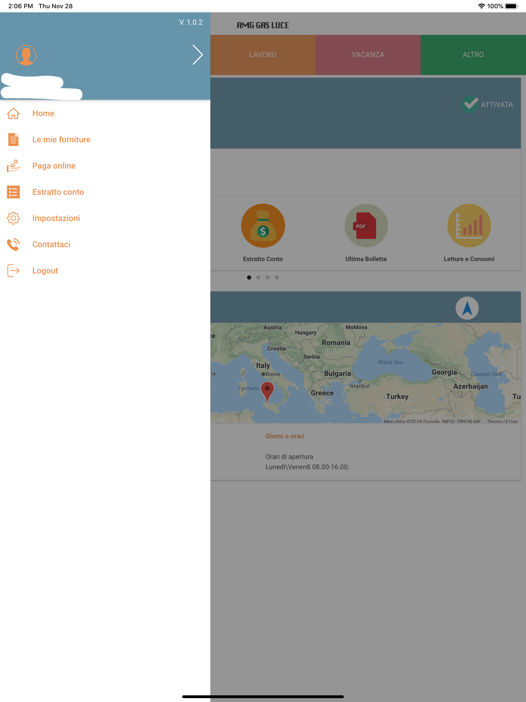Click the Paga online hand-coin icon
Image resolution: width=526 pixels, height=702 pixels.
[x=13, y=166]
